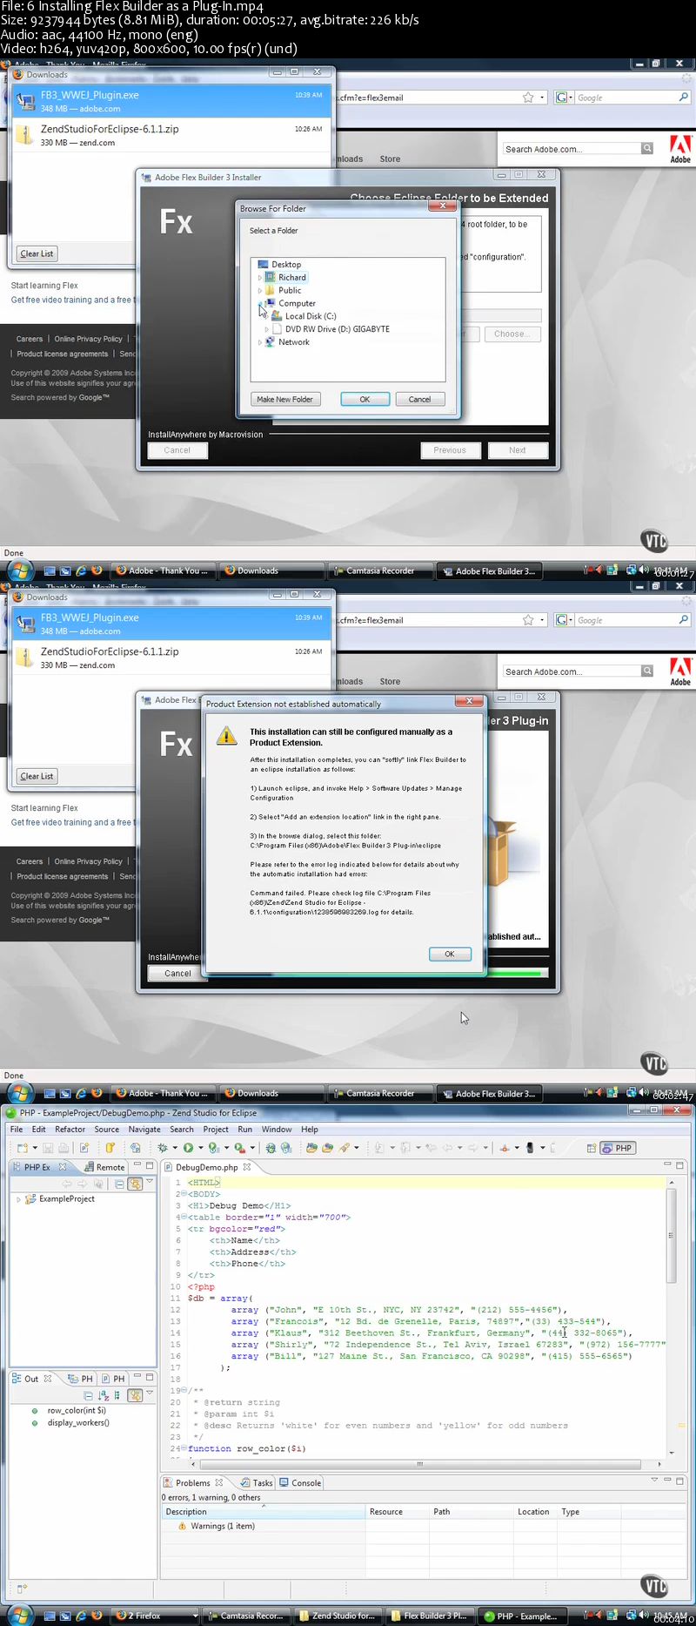Confirm OK in Browse For Folder dialog
This screenshot has width=696, height=1626.
tap(365, 399)
